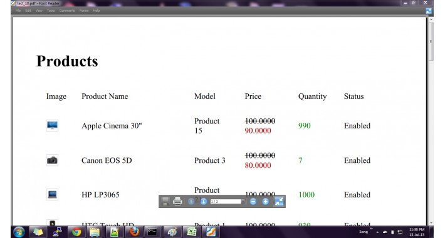445x238 pixels.
Task: Launch Google Chrome from the taskbar
Action: (76, 232)
